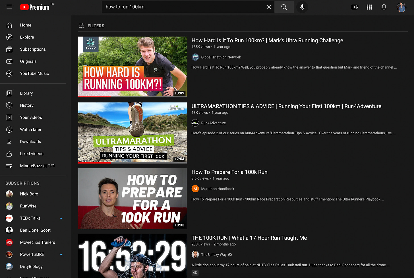414x278 pixels.
Task: Click the Global Triathlon Network avatar icon
Action: (195, 57)
